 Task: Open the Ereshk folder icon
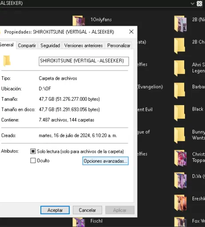click(x=181, y=203)
